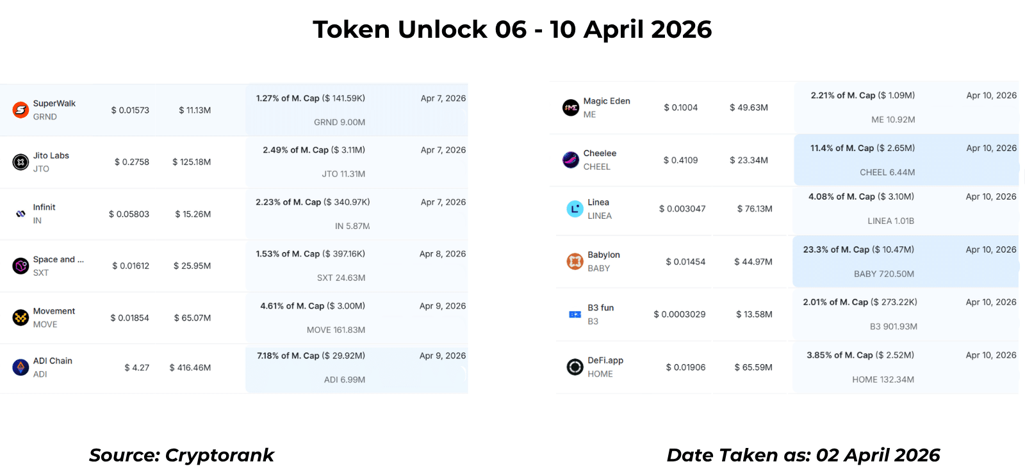Click the Babylon BABY token icon
The image size is (1025, 471).
575,261
